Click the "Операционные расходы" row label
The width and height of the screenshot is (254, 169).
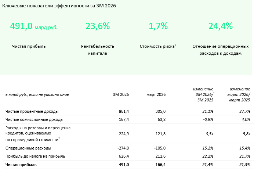coord(28,148)
